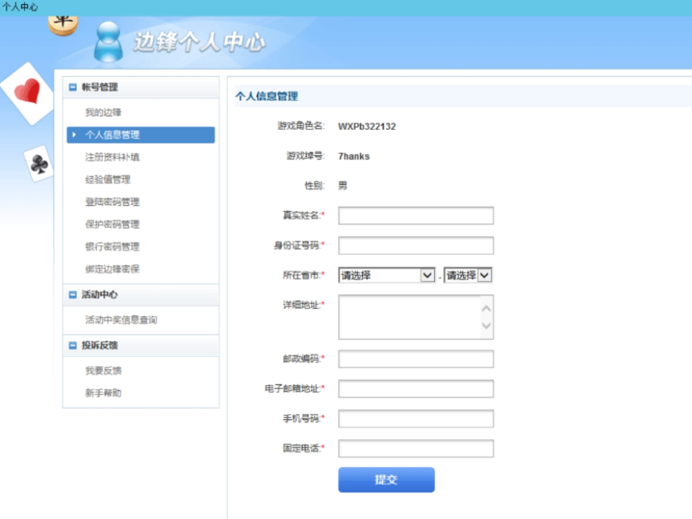Image resolution: width=692 pixels, height=519 pixels.
Task: Select the highlighted 个人信息管理 menu item
Action: pos(141,135)
